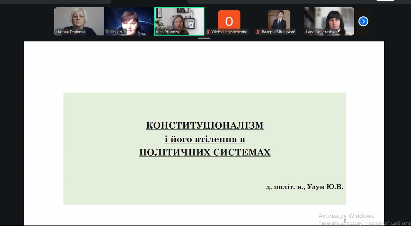Click the grey resize handle below gallery

204,38
